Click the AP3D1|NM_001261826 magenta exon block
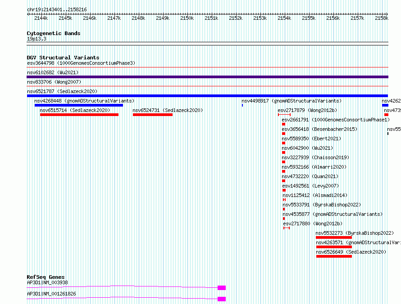Image resolution: width=401 pixels, height=304 pixels. click(222, 299)
